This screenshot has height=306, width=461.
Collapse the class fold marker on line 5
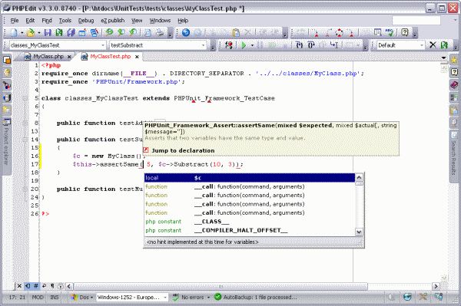25,98
